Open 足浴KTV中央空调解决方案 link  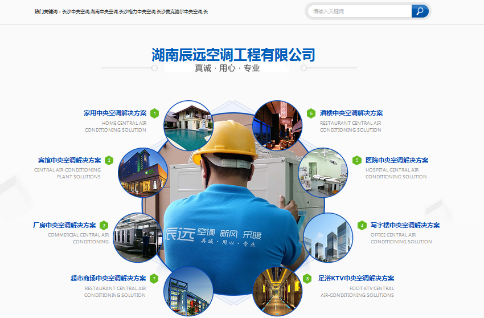356,279
